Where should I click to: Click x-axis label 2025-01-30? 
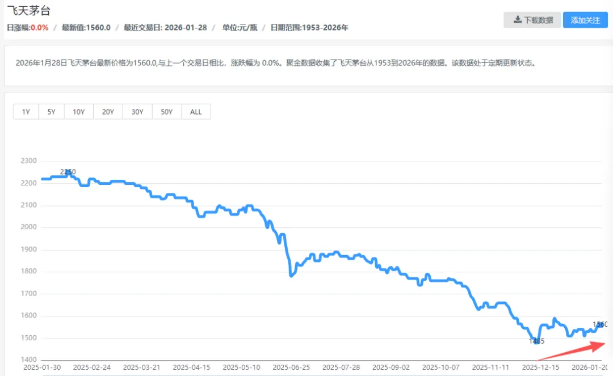pyautogui.click(x=42, y=367)
